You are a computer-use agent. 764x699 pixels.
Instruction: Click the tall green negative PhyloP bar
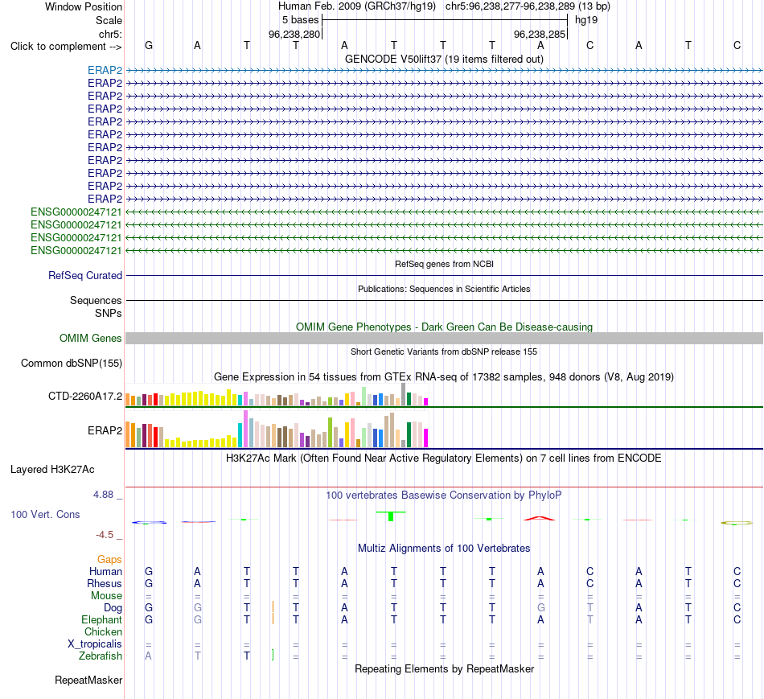(x=391, y=516)
